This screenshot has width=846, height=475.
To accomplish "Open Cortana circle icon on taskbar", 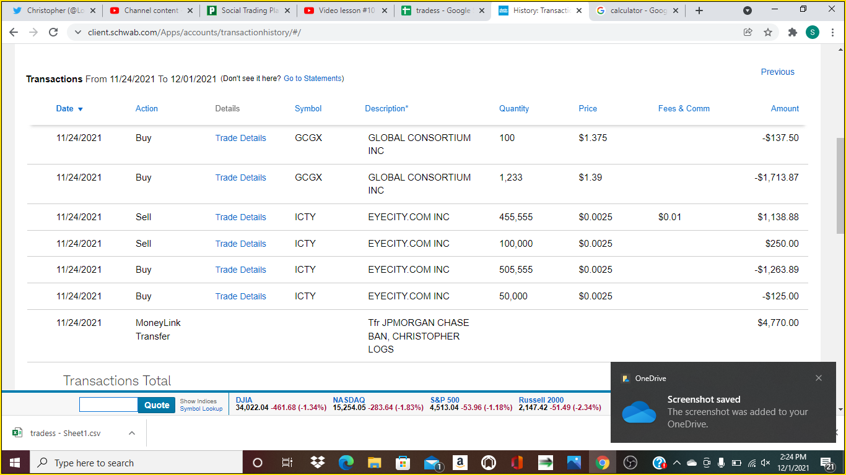I will point(258,463).
